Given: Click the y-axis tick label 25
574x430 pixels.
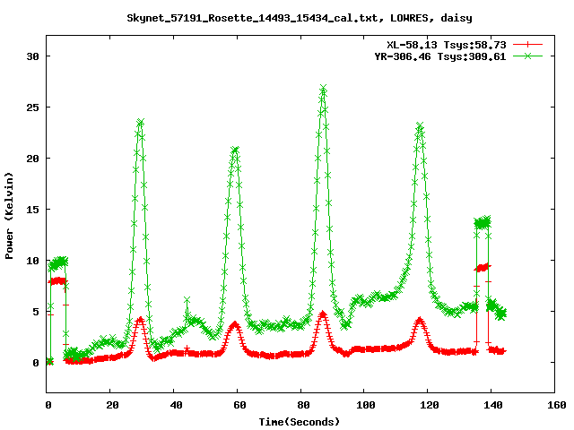Looking at the screenshot, I should (32, 107).
